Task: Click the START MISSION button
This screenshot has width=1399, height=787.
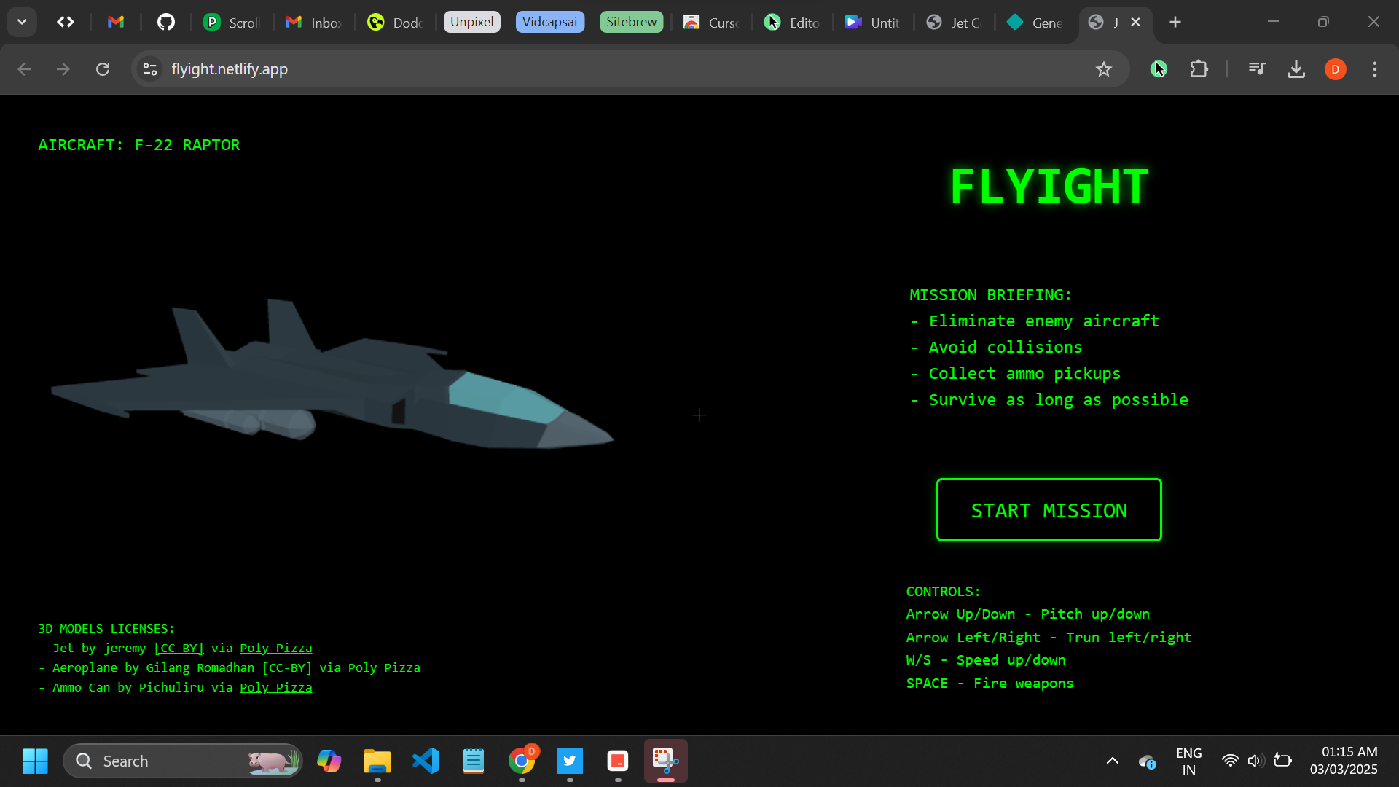Action: pyautogui.click(x=1049, y=510)
